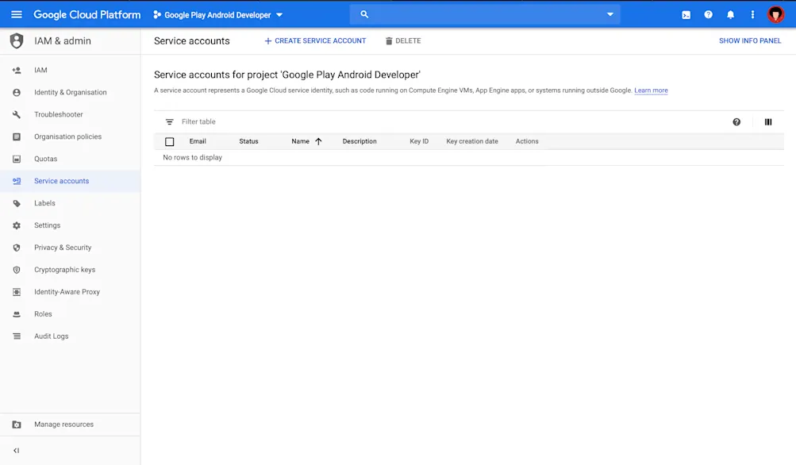The height and width of the screenshot is (465, 796).
Task: Click the DELETE button
Action: (x=403, y=40)
